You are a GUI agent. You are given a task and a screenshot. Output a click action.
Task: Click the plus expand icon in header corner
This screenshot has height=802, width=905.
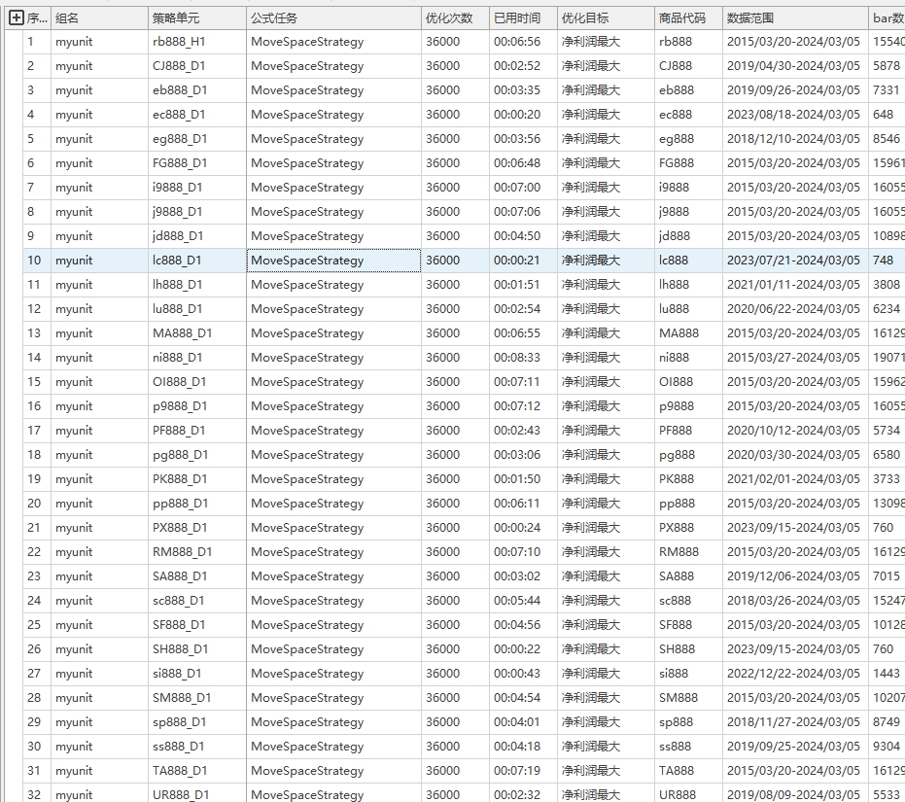[x=17, y=17]
